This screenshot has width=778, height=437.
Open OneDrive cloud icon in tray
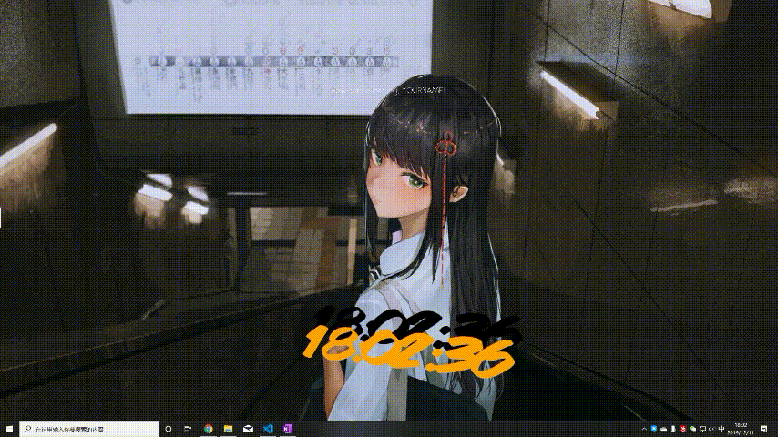coord(663,428)
